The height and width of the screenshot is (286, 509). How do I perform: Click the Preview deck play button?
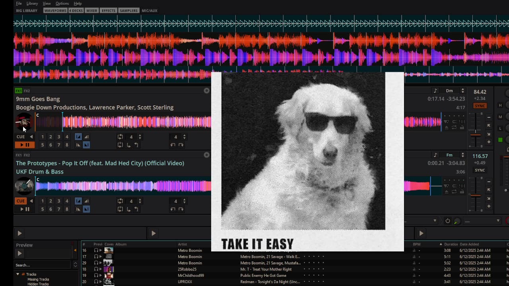pos(19,253)
